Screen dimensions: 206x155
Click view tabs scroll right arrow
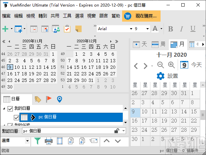click(203, 44)
